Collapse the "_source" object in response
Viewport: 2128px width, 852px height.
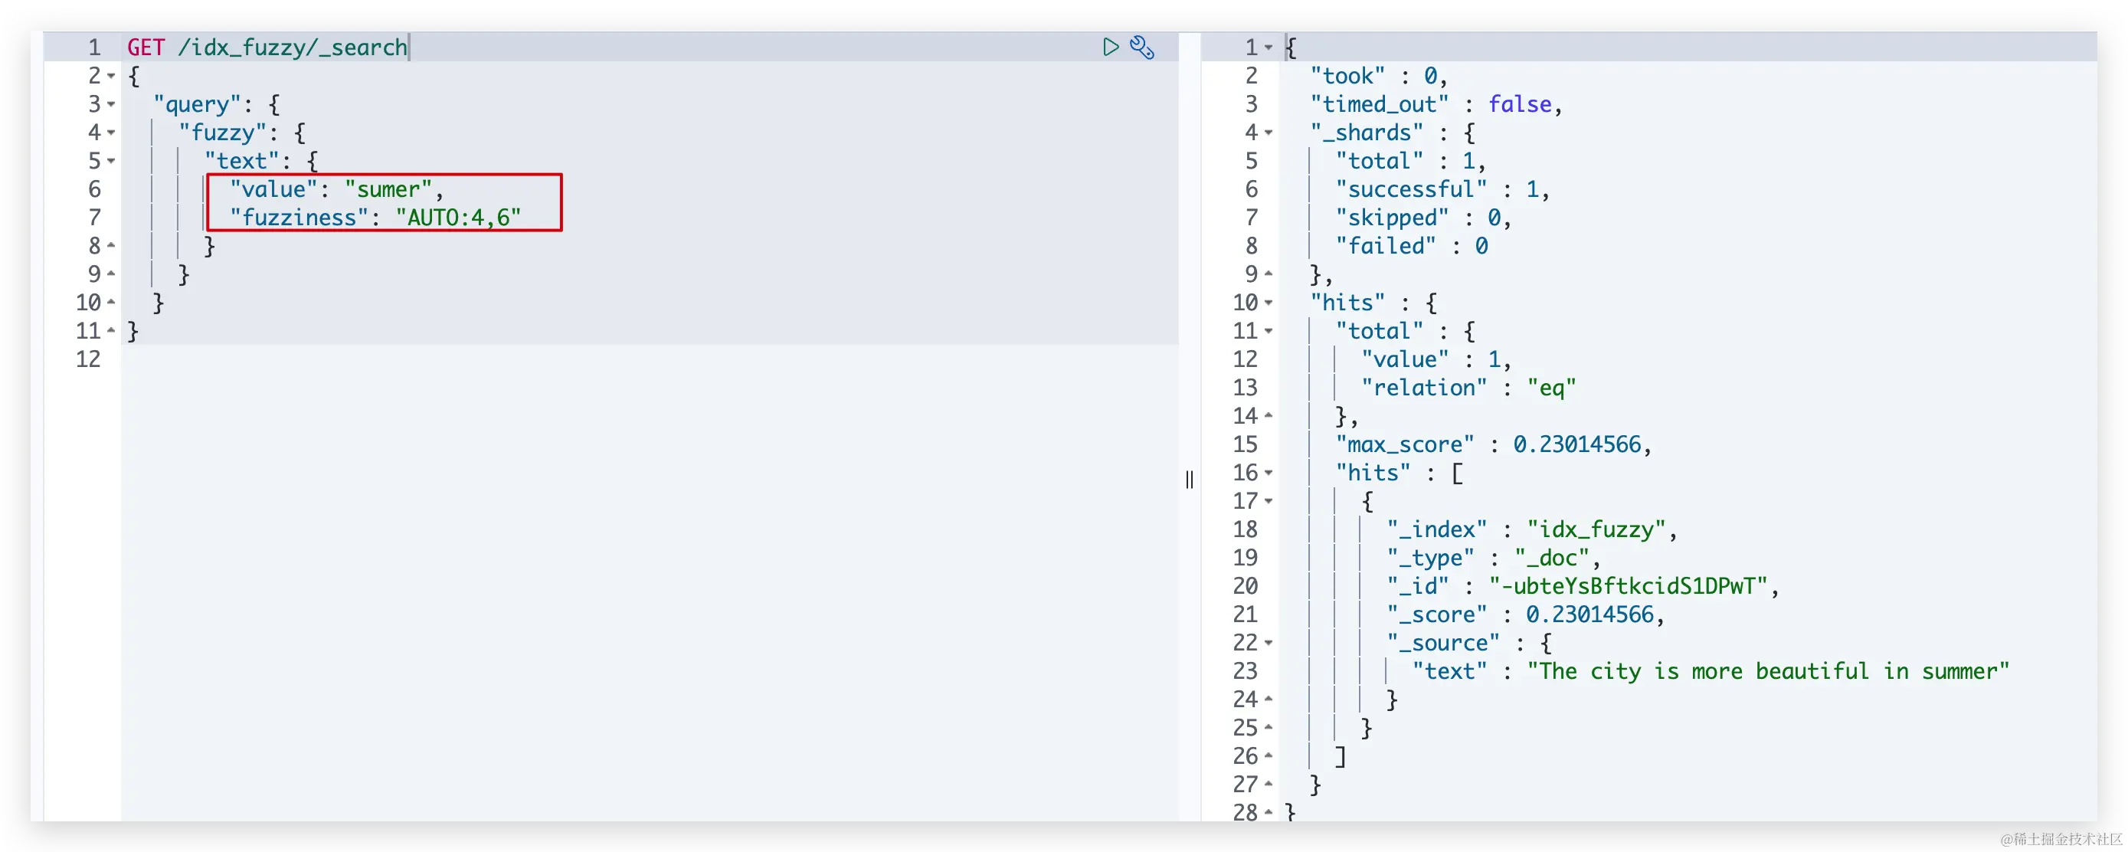[x=1269, y=643]
